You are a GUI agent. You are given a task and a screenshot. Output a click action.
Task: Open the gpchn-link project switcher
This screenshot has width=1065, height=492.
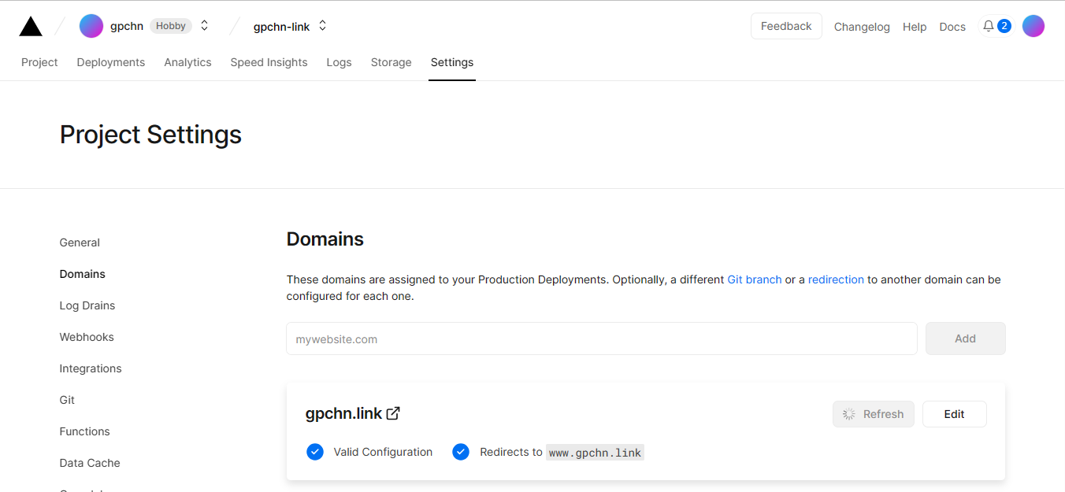322,25
